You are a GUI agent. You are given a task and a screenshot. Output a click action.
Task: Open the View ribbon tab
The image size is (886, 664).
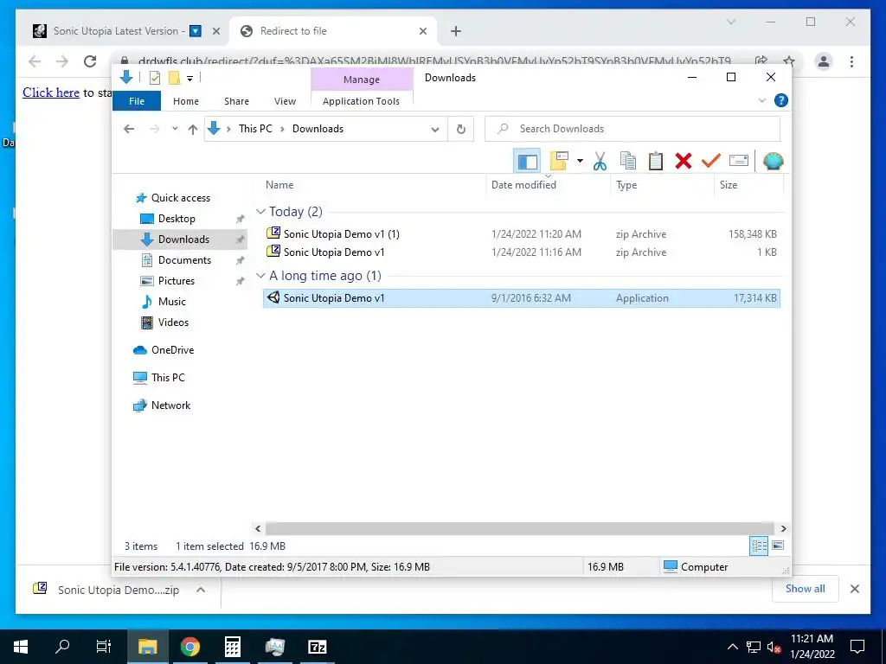[x=285, y=101]
